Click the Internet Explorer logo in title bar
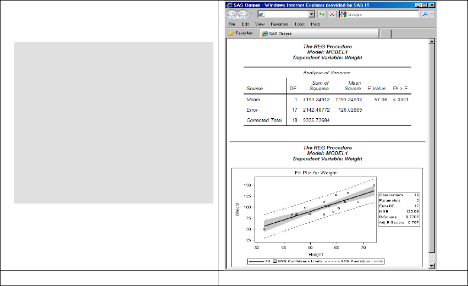The image size is (468, 286). point(229,5)
